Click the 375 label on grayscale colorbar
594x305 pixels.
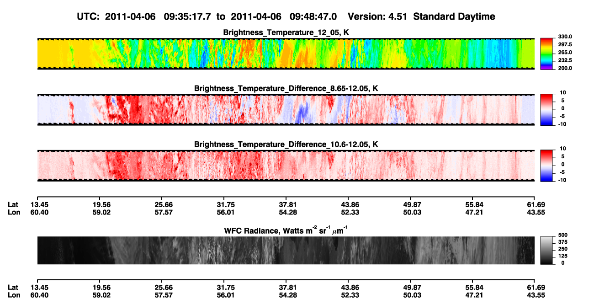click(x=562, y=242)
